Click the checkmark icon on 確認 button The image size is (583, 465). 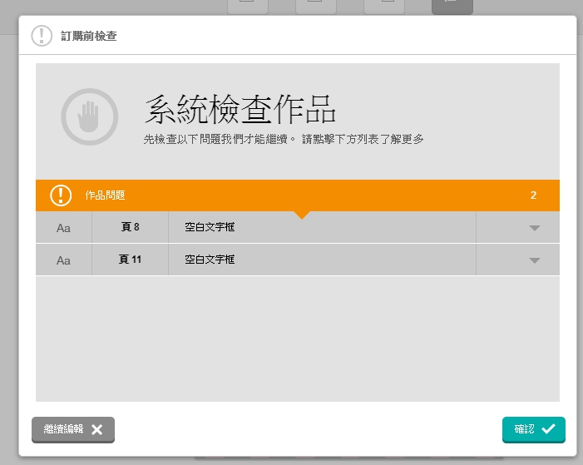click(x=548, y=429)
